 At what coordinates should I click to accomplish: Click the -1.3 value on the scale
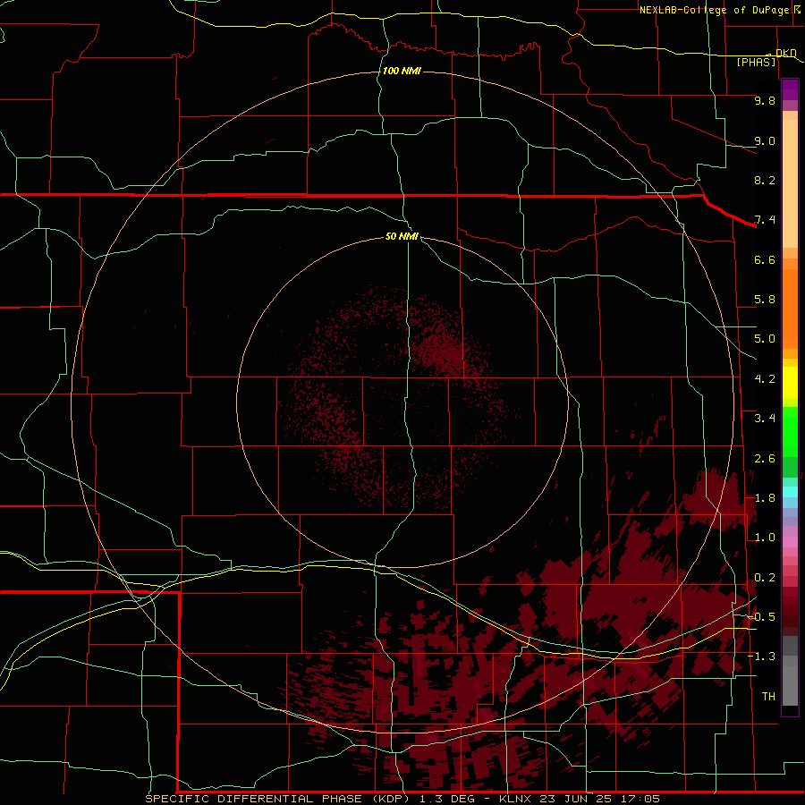[x=761, y=657]
